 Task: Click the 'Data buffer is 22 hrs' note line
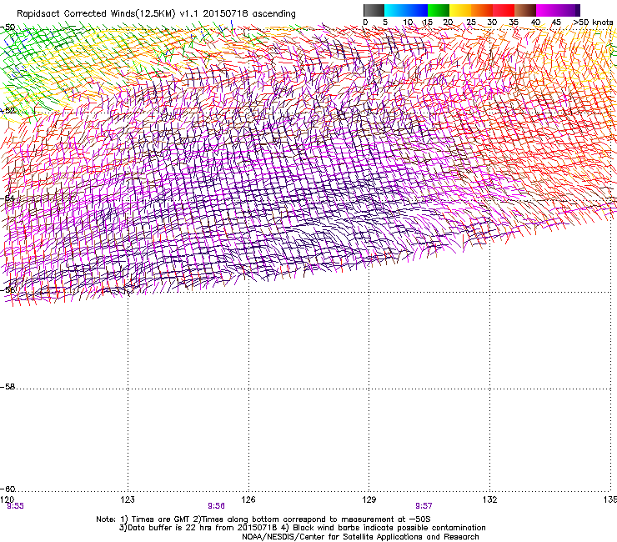point(302,528)
